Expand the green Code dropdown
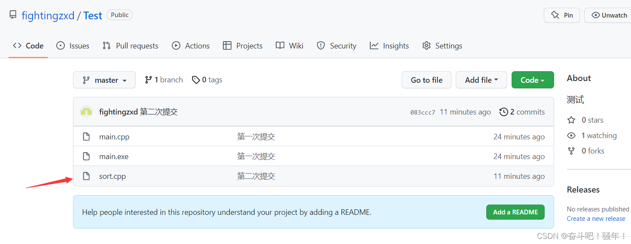631x244 pixels. click(x=532, y=80)
